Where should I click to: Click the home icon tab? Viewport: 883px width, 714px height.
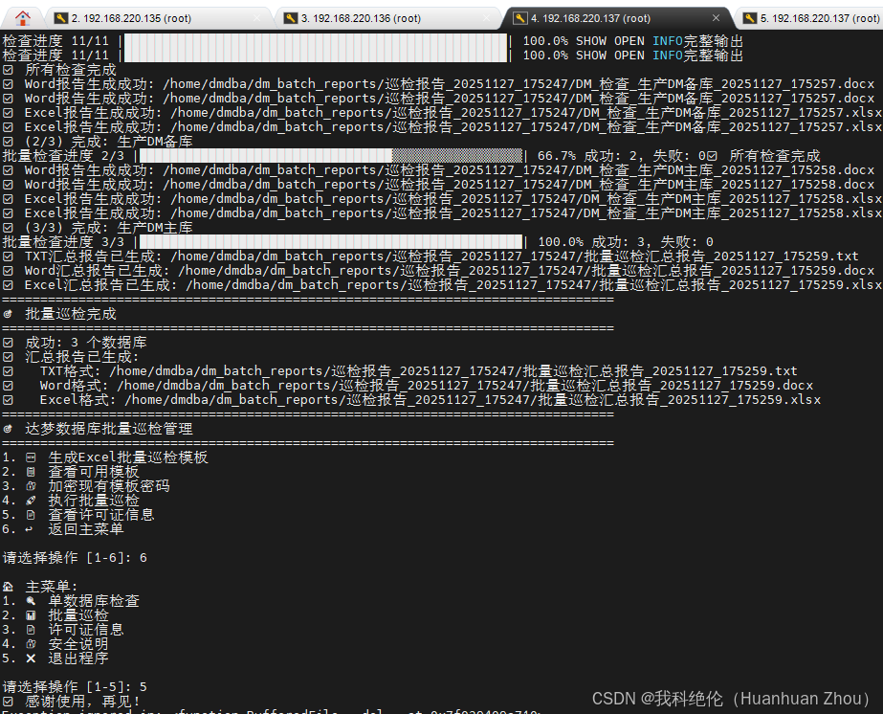[23, 18]
